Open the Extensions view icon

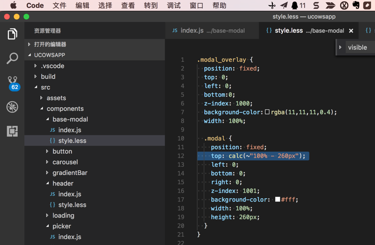12,131
